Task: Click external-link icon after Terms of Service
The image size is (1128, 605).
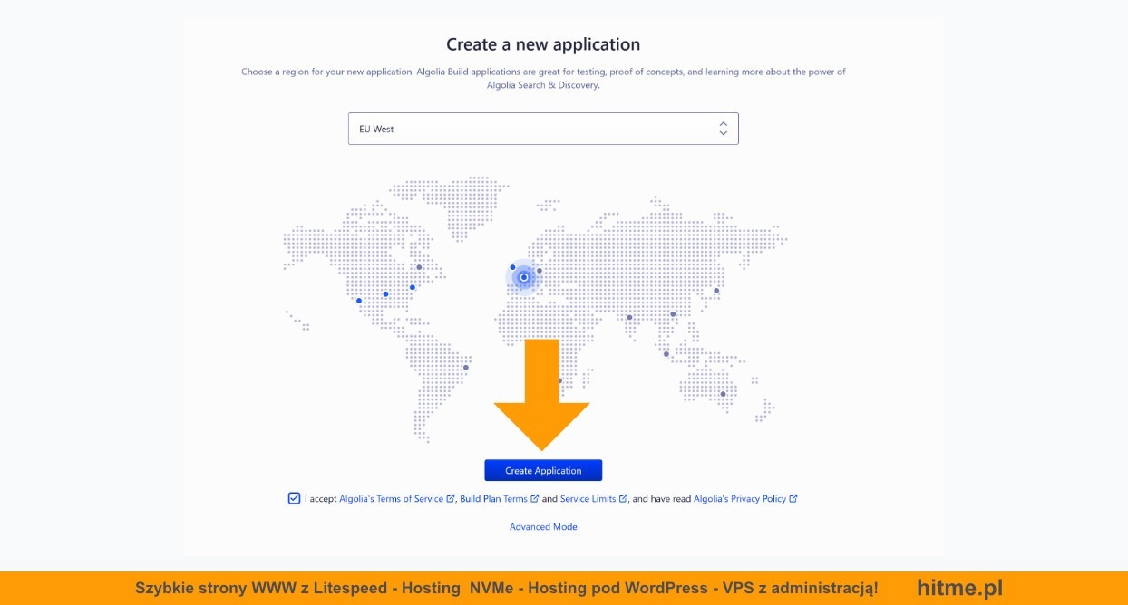Action: coord(451,499)
